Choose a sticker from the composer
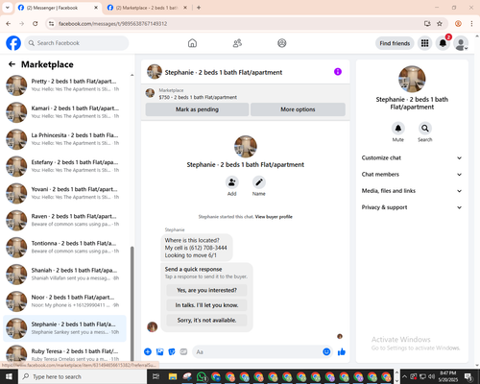The width and height of the screenshot is (480, 384). 172,352
